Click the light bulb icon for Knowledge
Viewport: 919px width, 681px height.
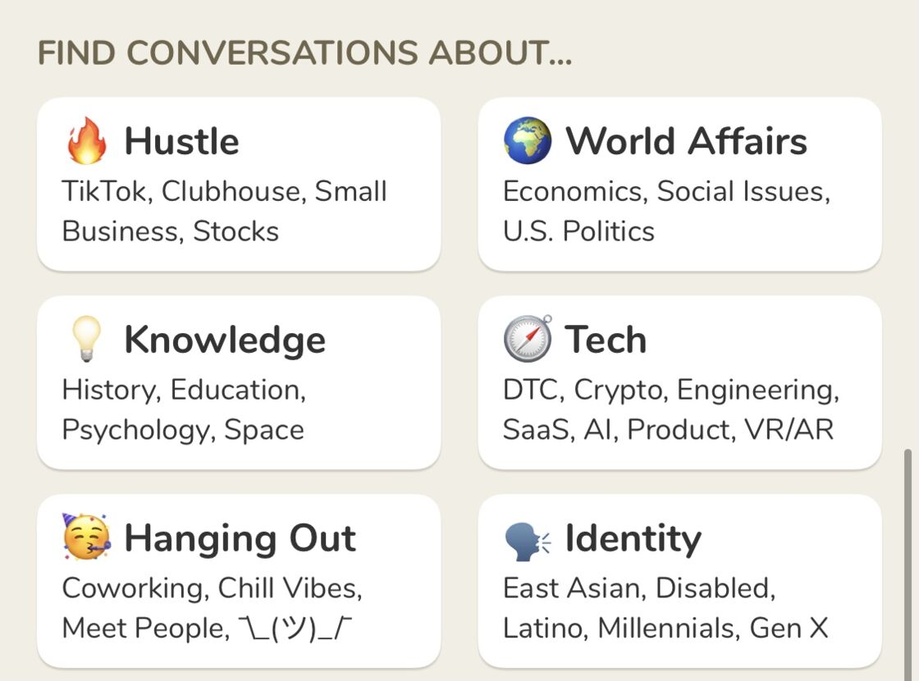[87, 339]
